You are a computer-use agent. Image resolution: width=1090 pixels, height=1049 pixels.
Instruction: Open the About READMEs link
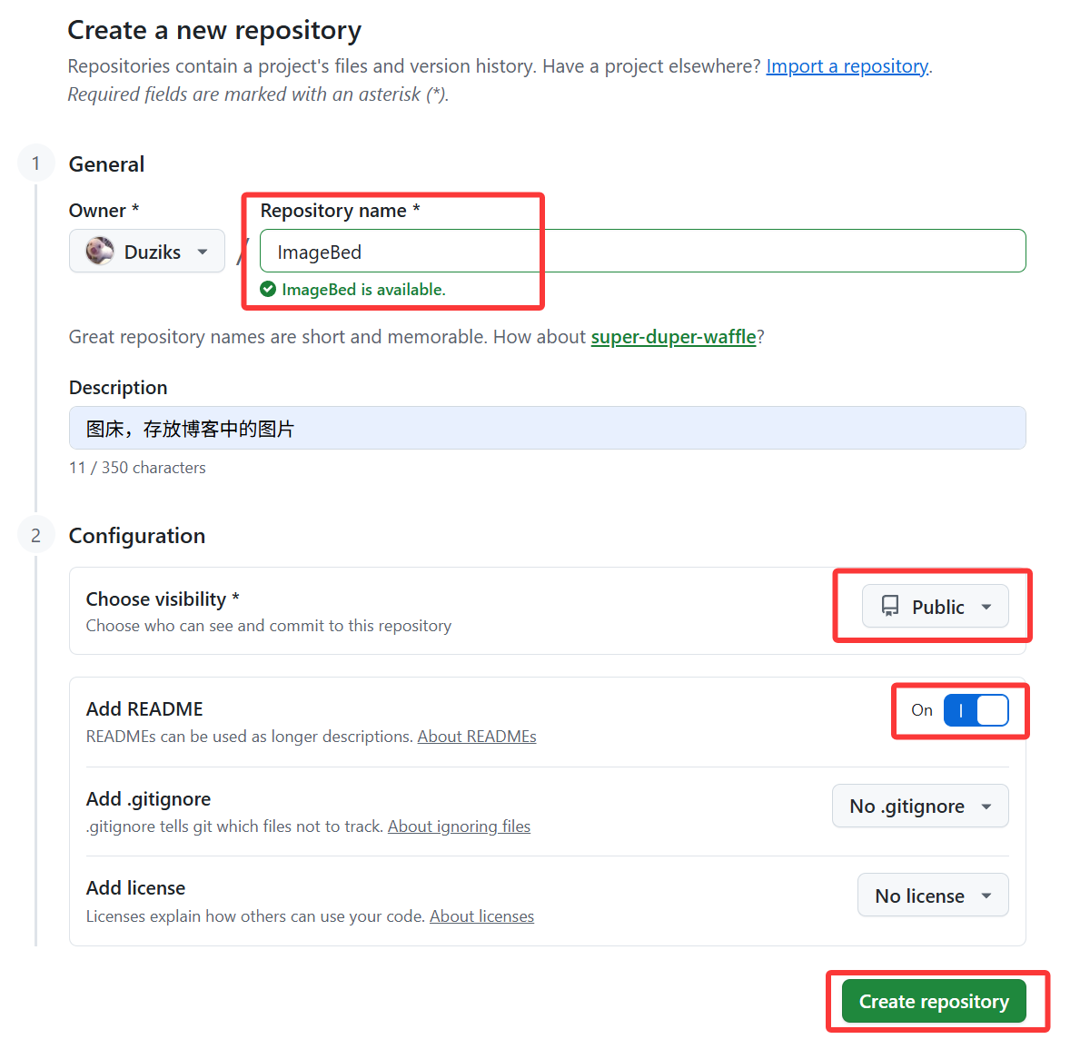point(477,737)
